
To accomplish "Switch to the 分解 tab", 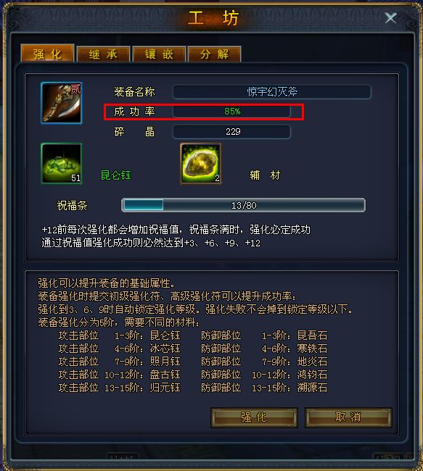I will 215,54.
